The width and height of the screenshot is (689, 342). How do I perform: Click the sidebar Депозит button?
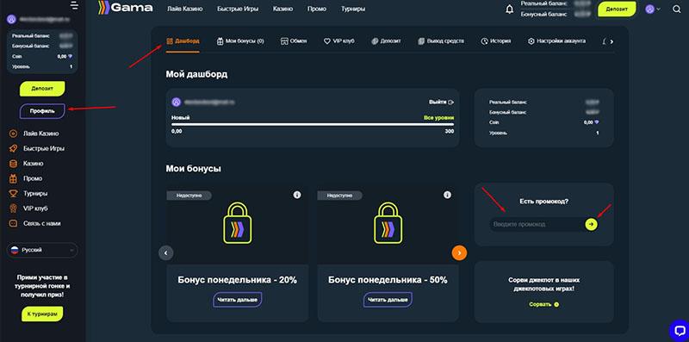tap(42, 89)
